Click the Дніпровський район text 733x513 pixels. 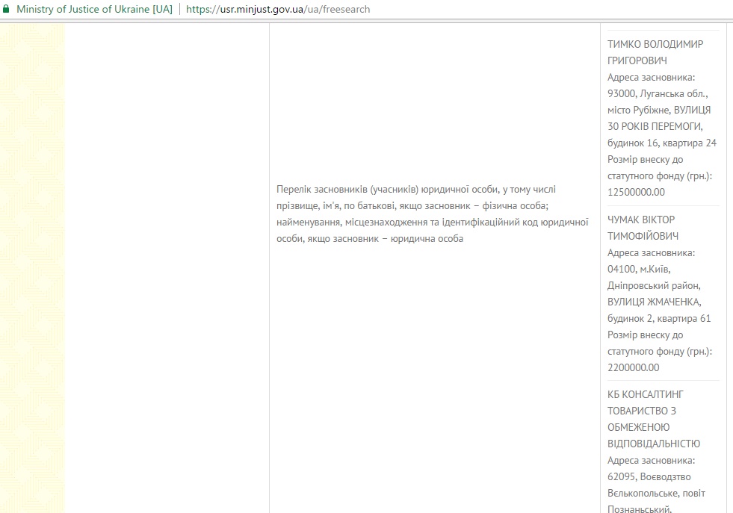tap(654, 285)
